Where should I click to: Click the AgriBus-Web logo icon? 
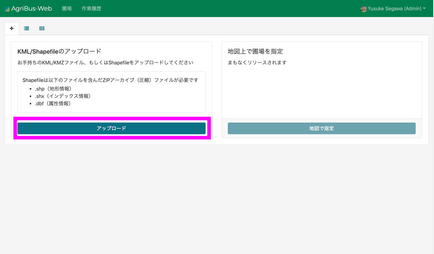point(7,9)
